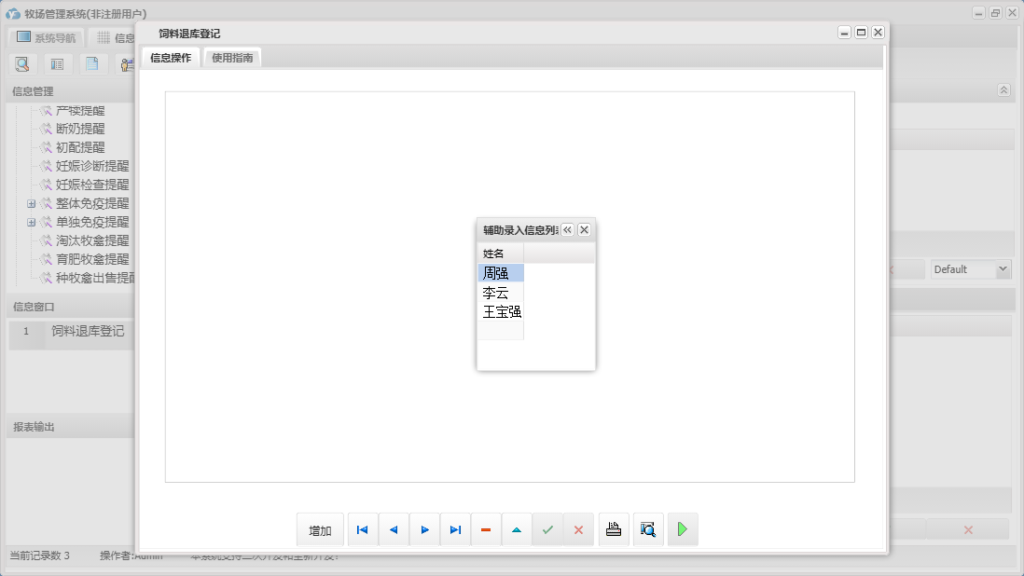Collapse the 辅助录入信息列表 popup with double-arrow
Image resolution: width=1024 pixels, height=576 pixels.
click(567, 229)
